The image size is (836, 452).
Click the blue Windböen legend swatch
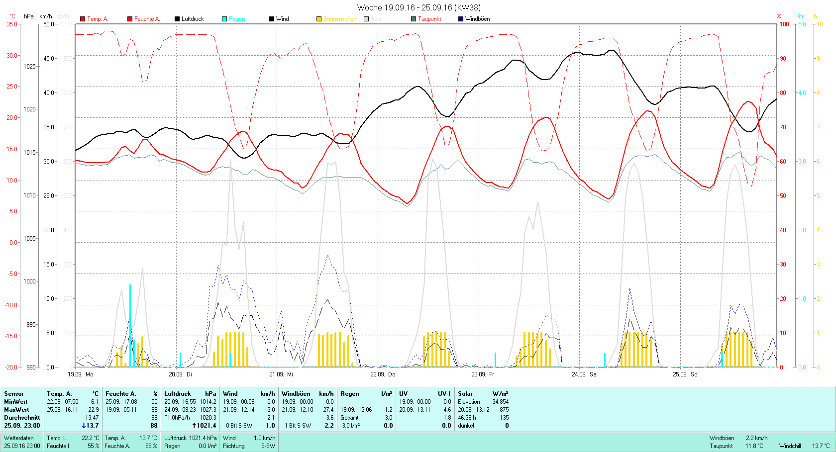click(x=461, y=19)
